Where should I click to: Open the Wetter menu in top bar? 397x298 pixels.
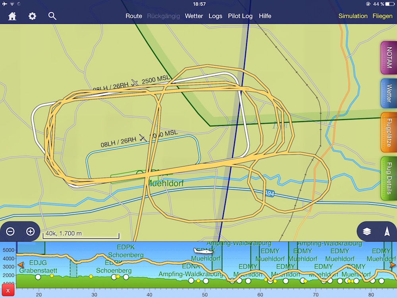tap(194, 16)
